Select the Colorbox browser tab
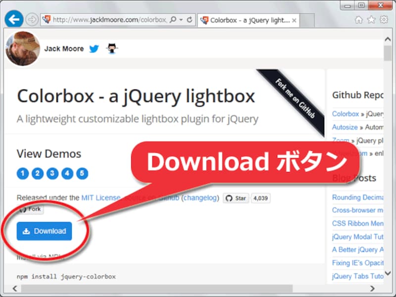396x297 pixels. (x=248, y=20)
